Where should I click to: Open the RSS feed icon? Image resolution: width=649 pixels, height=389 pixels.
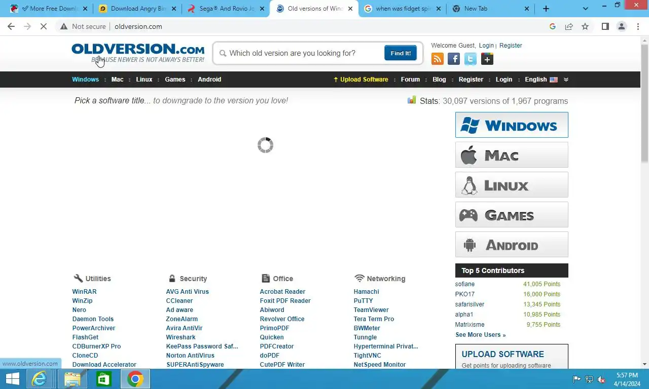tap(437, 59)
